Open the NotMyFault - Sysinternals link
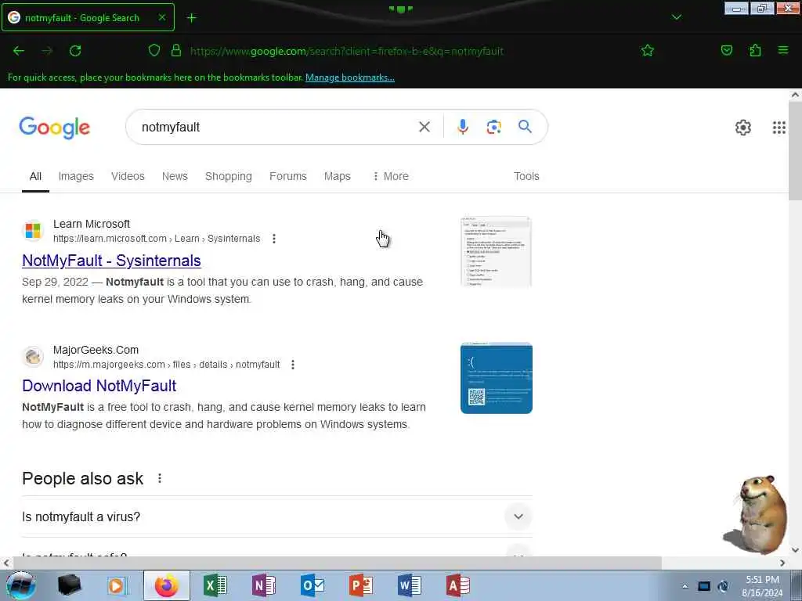Screen dimensions: 802x601 (111, 261)
